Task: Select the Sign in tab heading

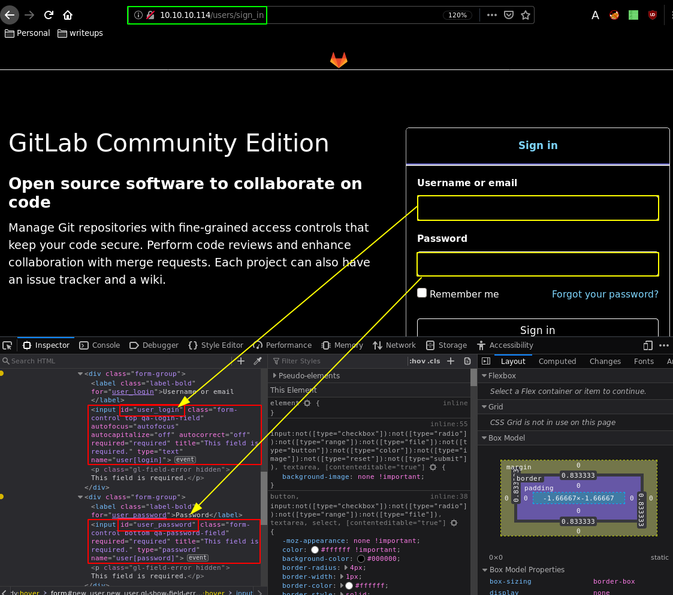Action: click(538, 145)
